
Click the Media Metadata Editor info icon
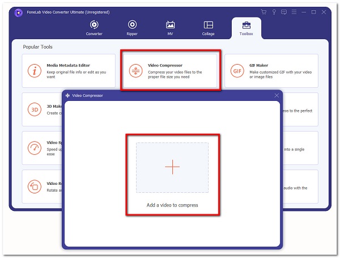point(35,71)
